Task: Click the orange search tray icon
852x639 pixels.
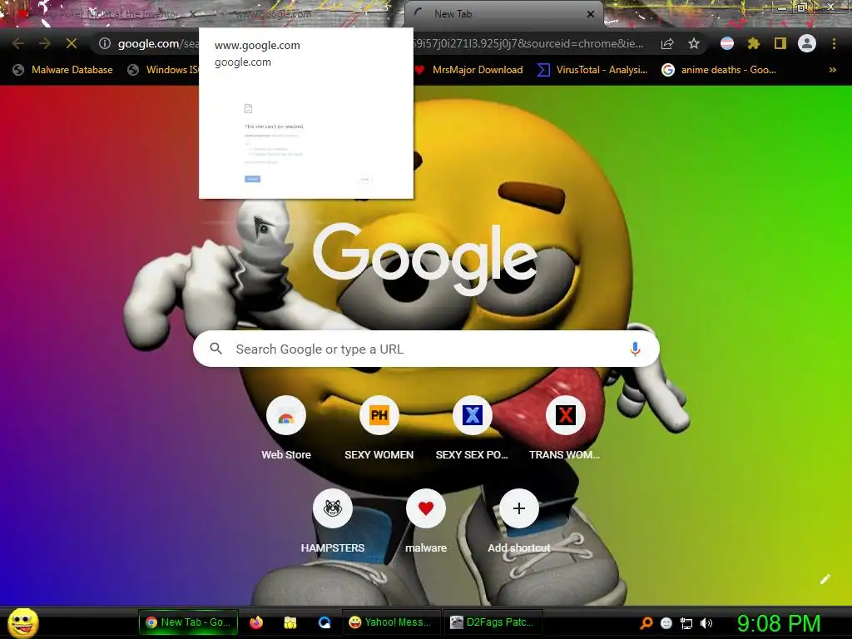Action: (646, 623)
